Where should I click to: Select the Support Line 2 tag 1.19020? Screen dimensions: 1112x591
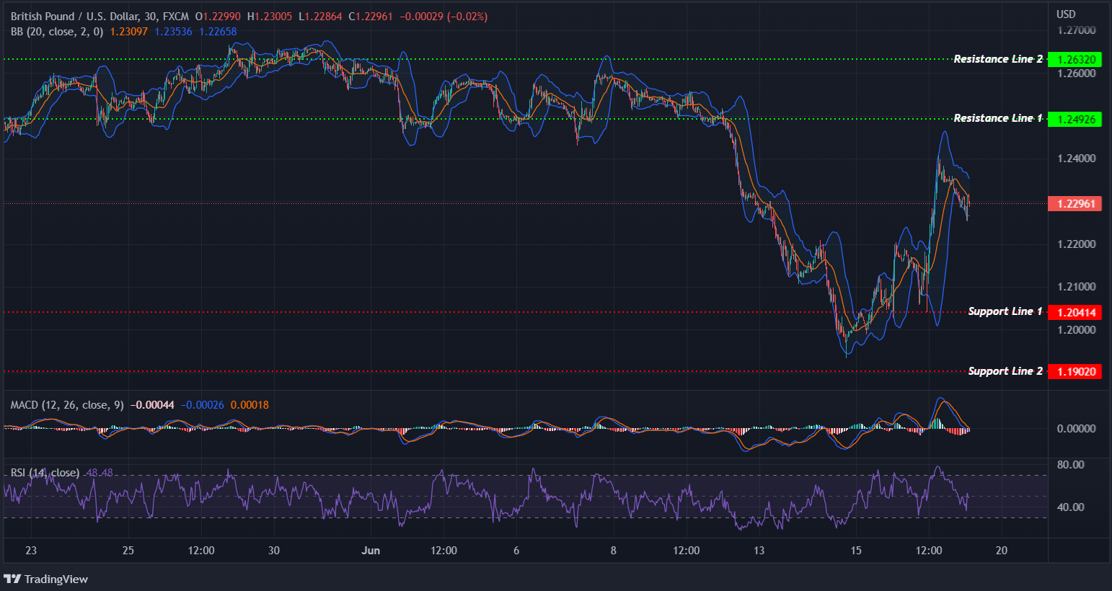[1075, 371]
